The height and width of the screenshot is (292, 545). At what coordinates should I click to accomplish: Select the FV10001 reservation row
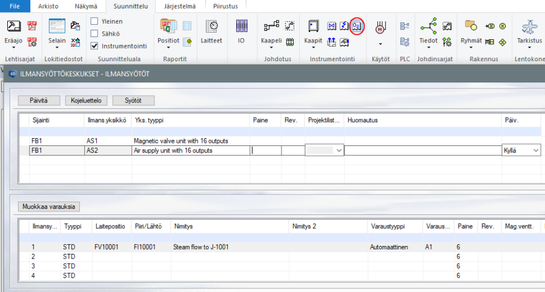106,247
